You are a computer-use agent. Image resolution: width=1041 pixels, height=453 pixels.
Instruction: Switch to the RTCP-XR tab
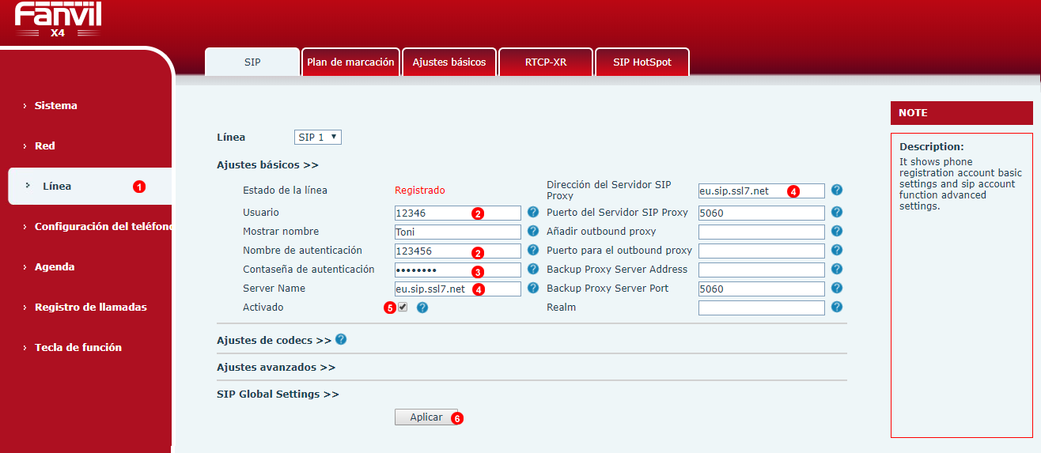547,62
